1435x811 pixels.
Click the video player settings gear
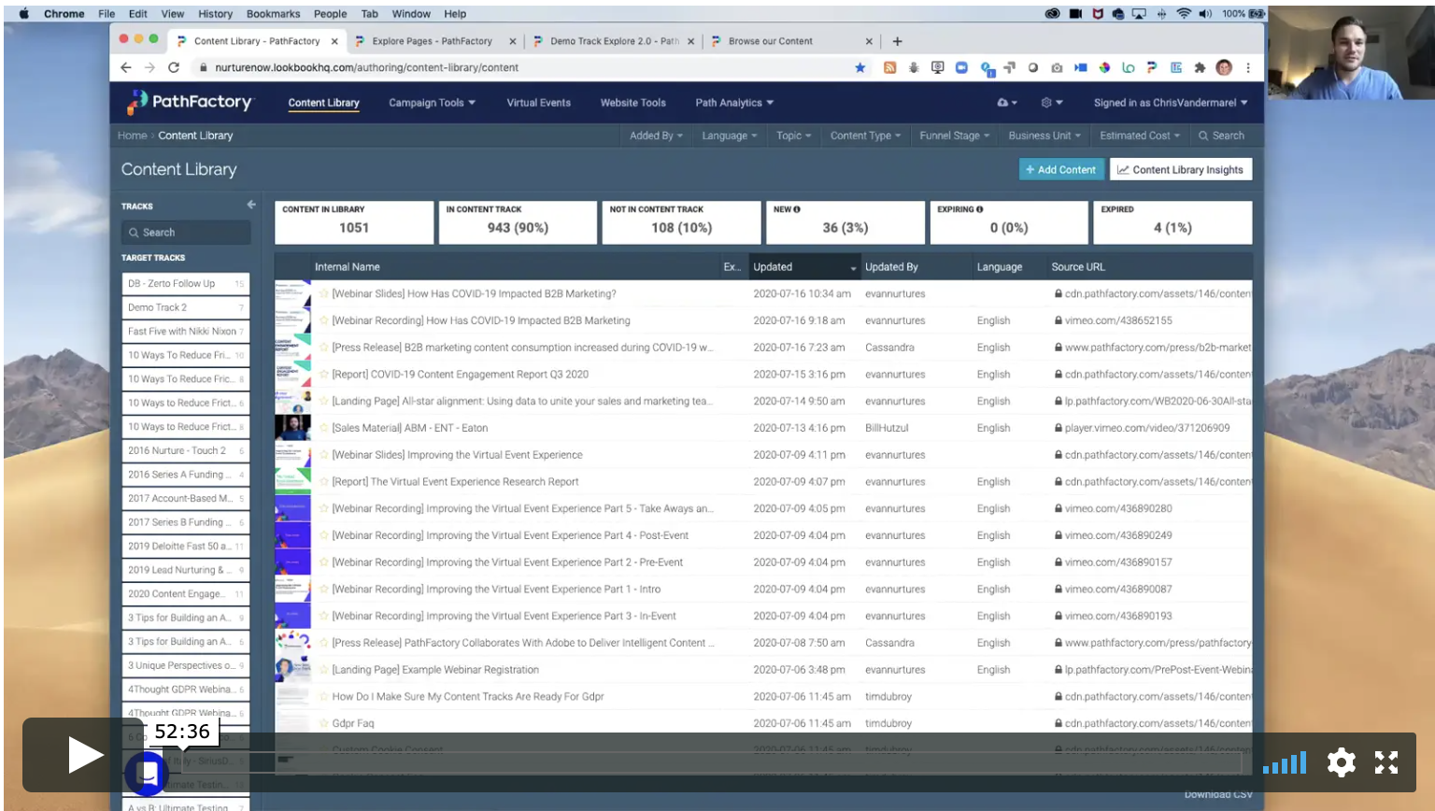point(1342,762)
